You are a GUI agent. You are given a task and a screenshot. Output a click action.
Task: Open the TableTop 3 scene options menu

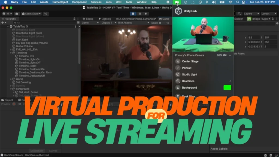pyautogui.click(x=75, y=26)
